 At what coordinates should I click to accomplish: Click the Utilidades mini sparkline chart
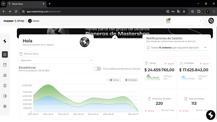(188, 78)
